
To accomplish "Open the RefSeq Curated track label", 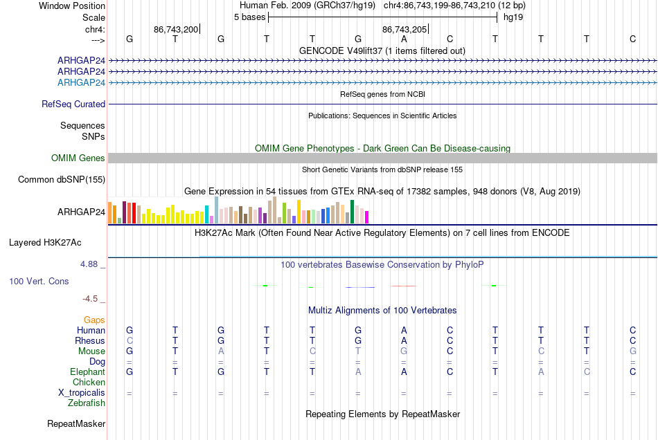I will 73,104.
